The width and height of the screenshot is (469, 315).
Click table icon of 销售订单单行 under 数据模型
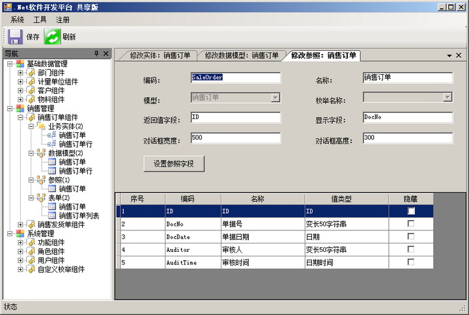pos(52,171)
